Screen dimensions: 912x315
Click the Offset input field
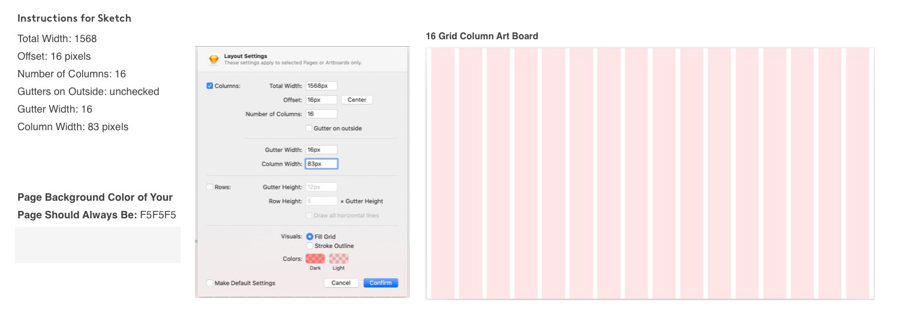321,100
